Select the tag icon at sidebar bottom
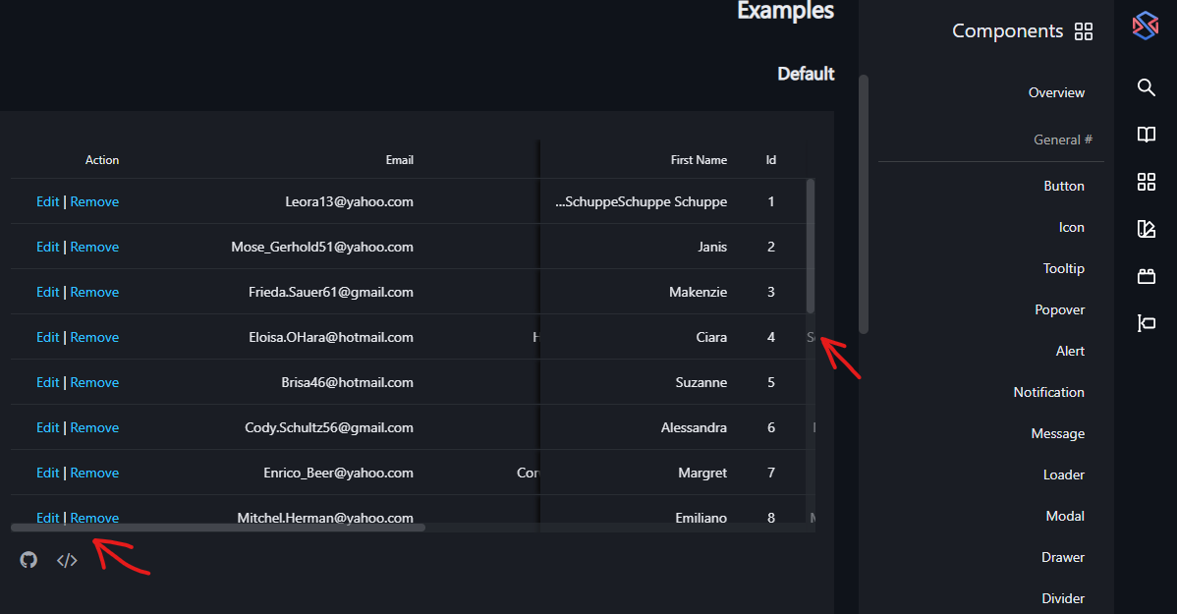The width and height of the screenshot is (1177, 614). (x=1146, y=322)
